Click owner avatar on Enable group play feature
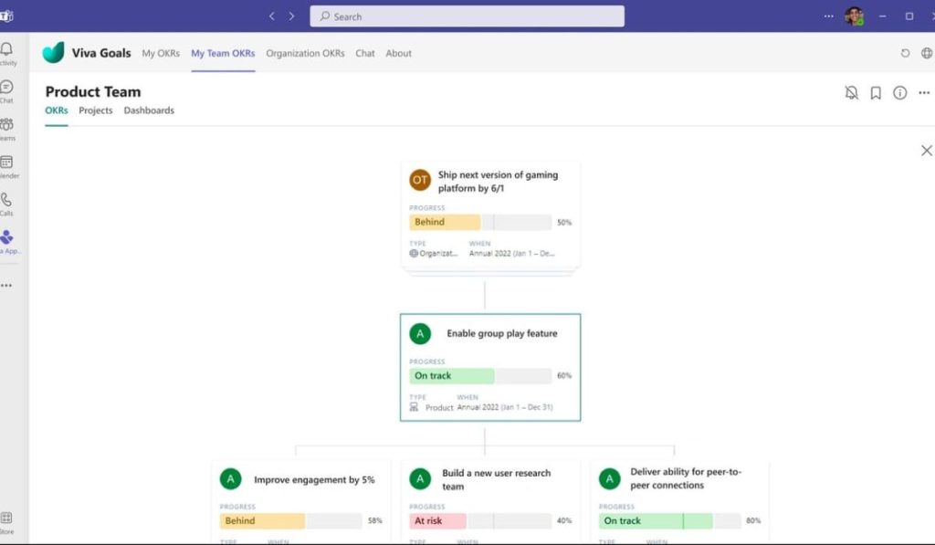 (x=420, y=333)
